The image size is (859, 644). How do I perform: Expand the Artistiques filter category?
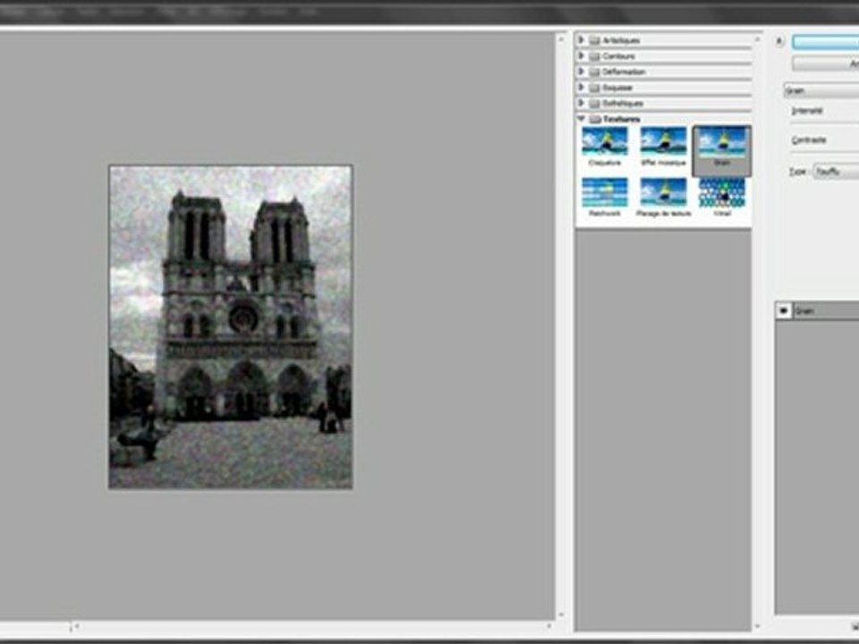(x=582, y=40)
